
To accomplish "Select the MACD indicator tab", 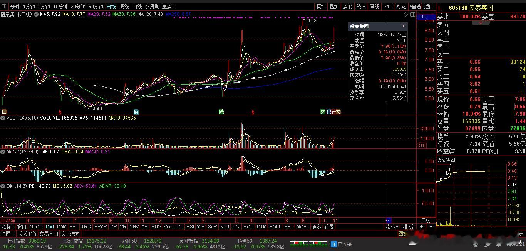I will pyautogui.click(x=36, y=227).
